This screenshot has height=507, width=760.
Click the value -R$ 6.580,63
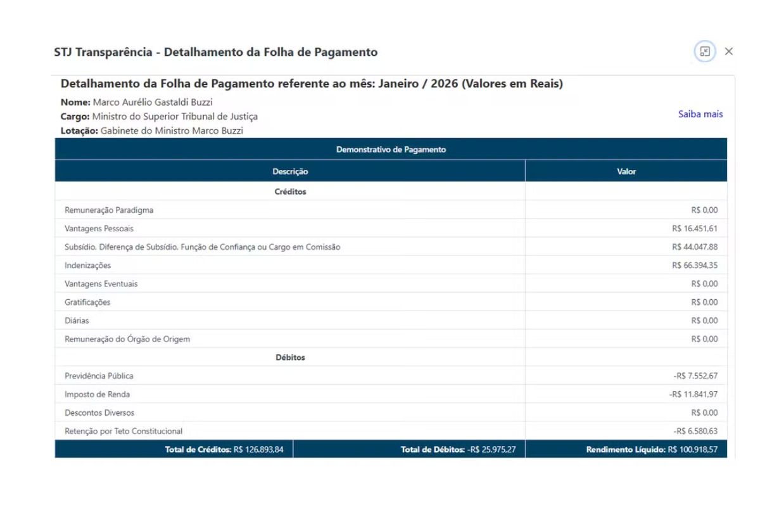(695, 431)
